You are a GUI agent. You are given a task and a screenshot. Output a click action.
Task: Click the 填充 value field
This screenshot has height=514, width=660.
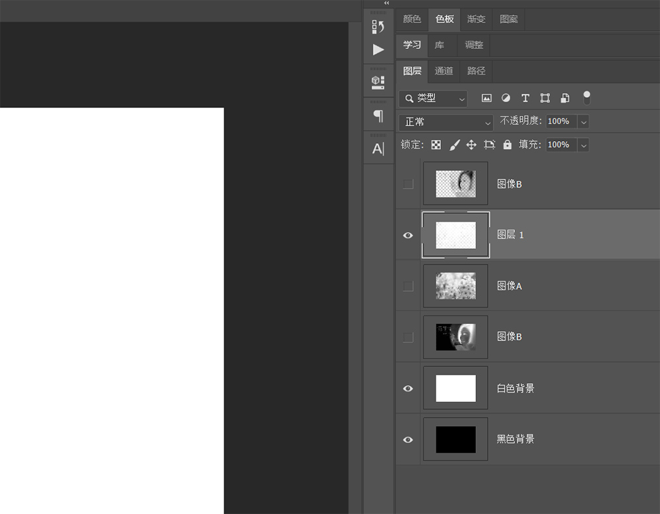(x=562, y=145)
